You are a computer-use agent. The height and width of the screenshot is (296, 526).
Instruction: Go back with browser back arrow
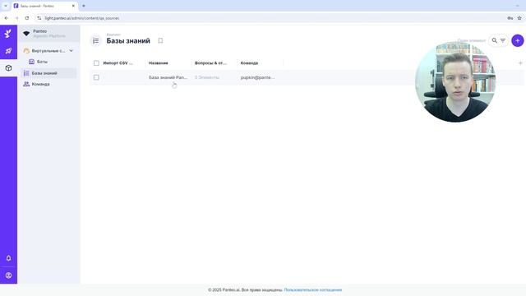pyautogui.click(x=7, y=18)
